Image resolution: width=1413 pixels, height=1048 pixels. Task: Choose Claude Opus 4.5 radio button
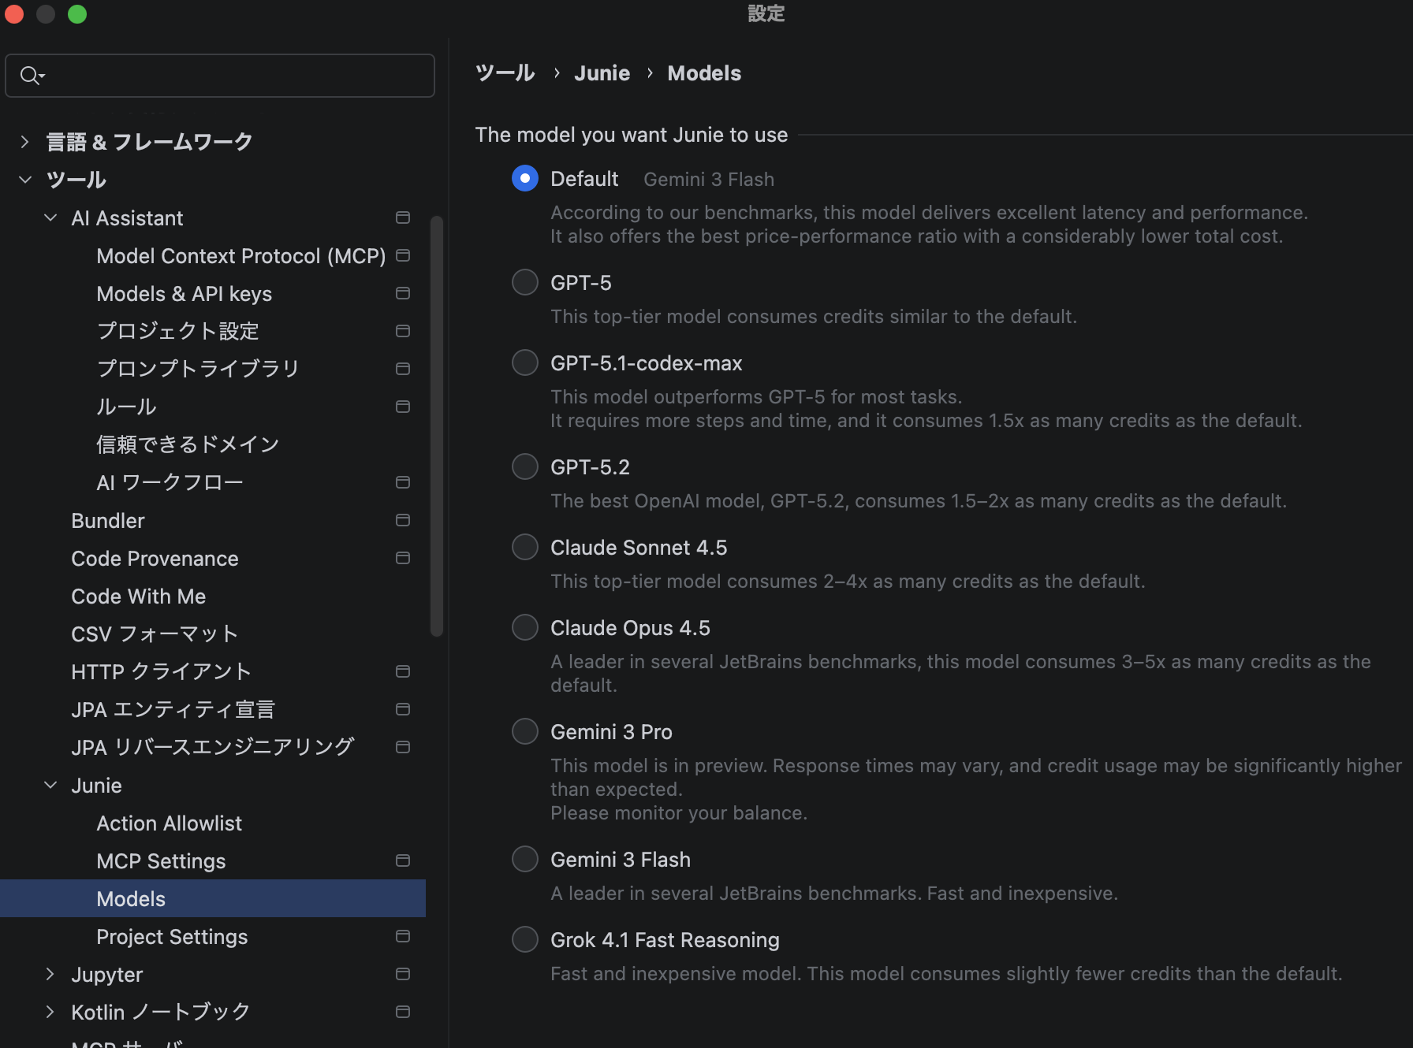coord(525,627)
